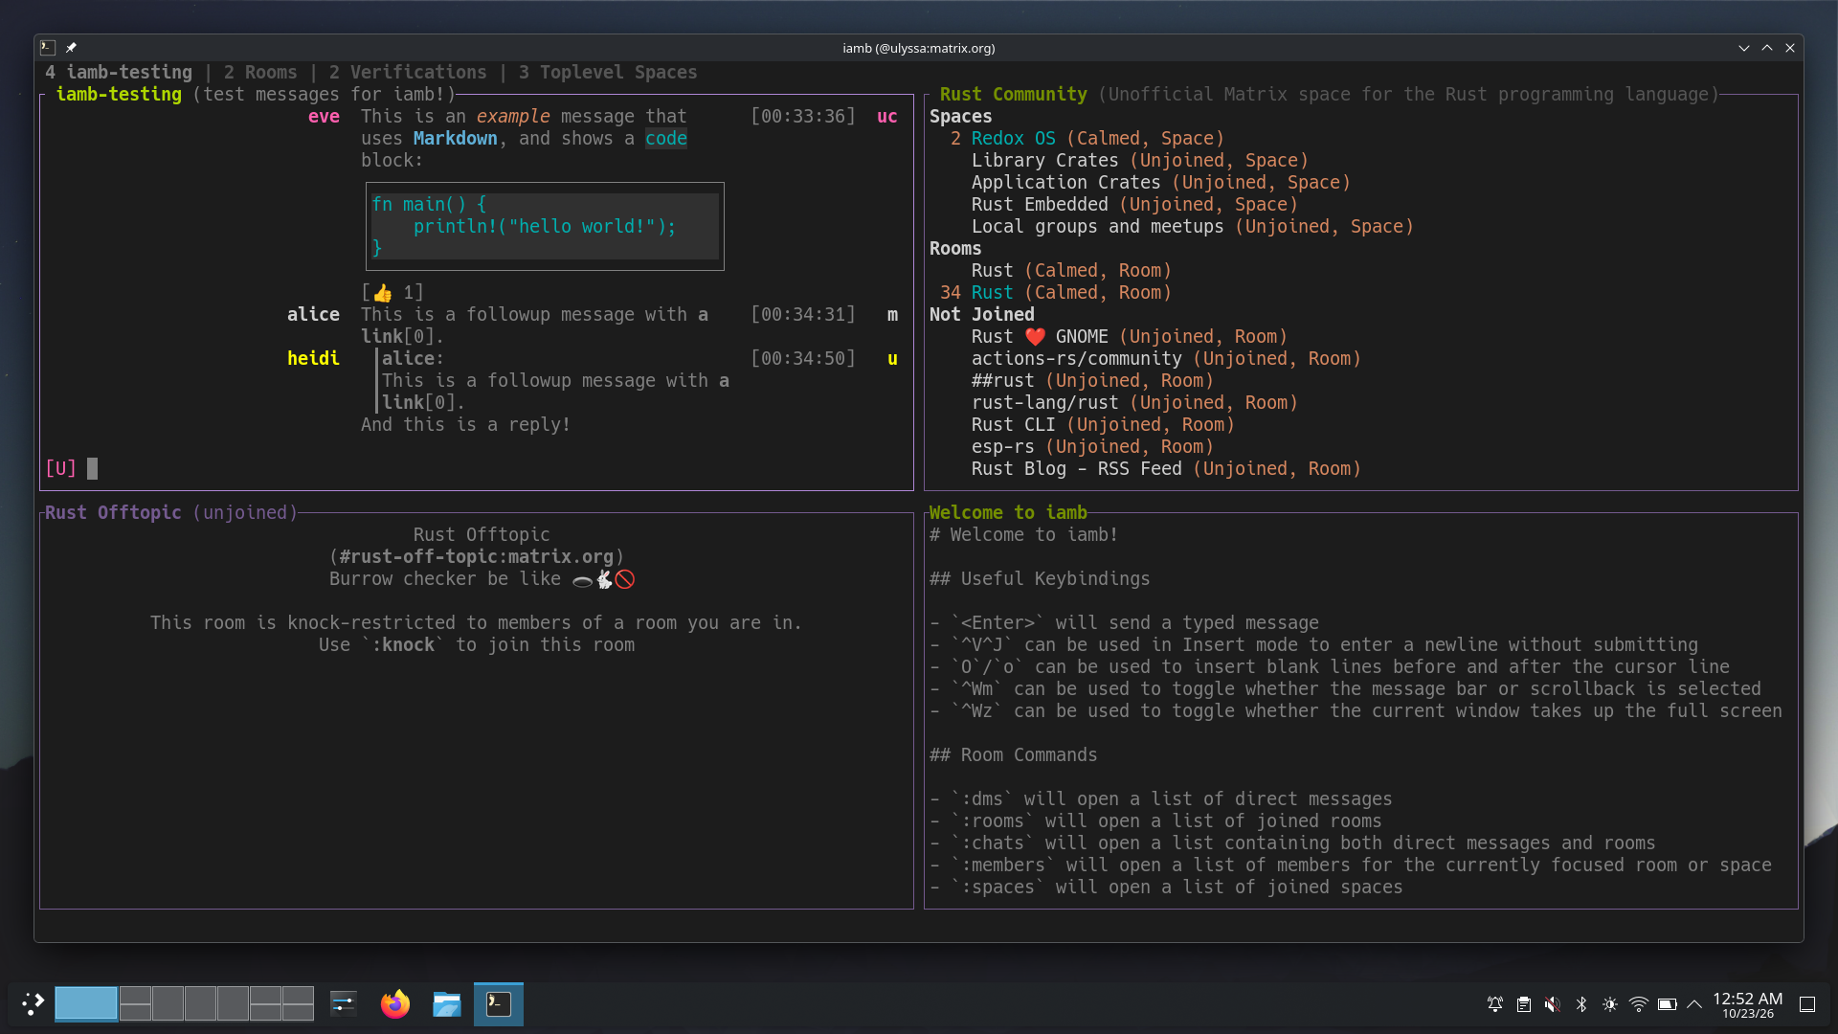Open the Wi-Fi network tray icon
This screenshot has width=1838, height=1034.
pyautogui.click(x=1639, y=1004)
